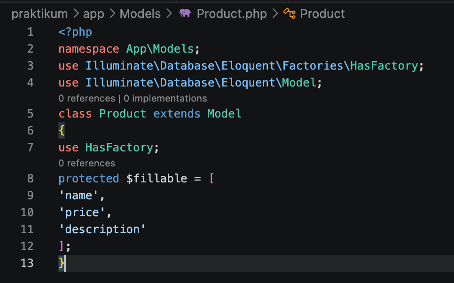
Task: Expand the chevron after app breadcrumb
Action: pos(112,14)
